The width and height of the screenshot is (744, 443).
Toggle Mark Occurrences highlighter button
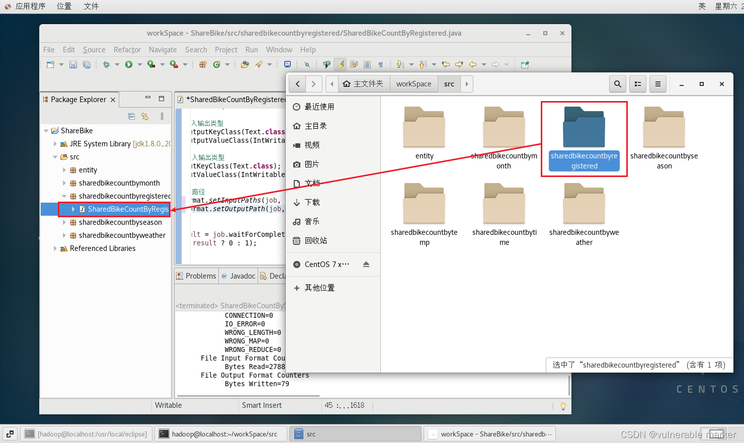(x=341, y=64)
